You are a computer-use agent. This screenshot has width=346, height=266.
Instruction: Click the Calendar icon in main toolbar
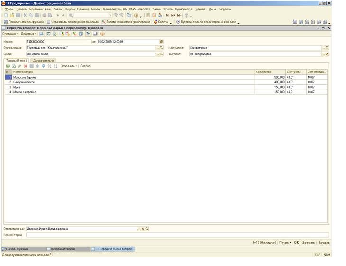[154, 15]
